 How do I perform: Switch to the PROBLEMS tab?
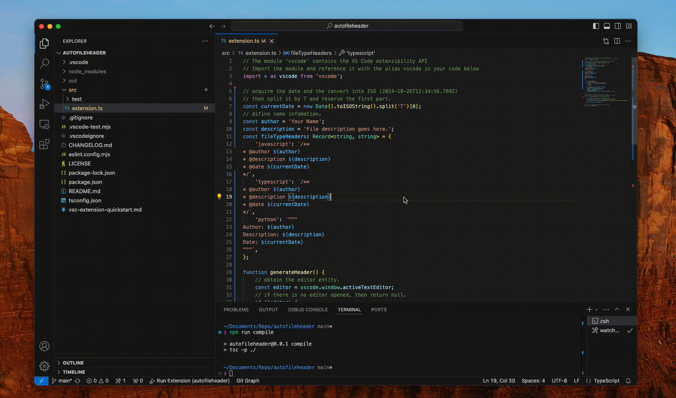236,310
